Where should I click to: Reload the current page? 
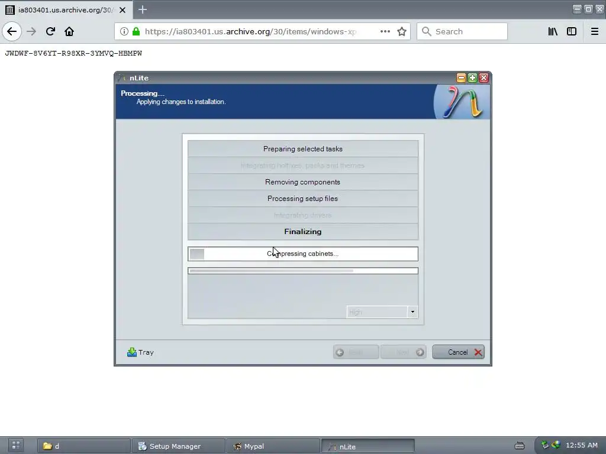pos(50,31)
